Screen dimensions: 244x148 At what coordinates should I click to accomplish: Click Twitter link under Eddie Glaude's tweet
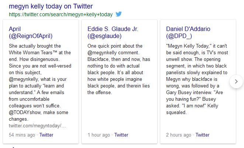[x=121, y=135]
